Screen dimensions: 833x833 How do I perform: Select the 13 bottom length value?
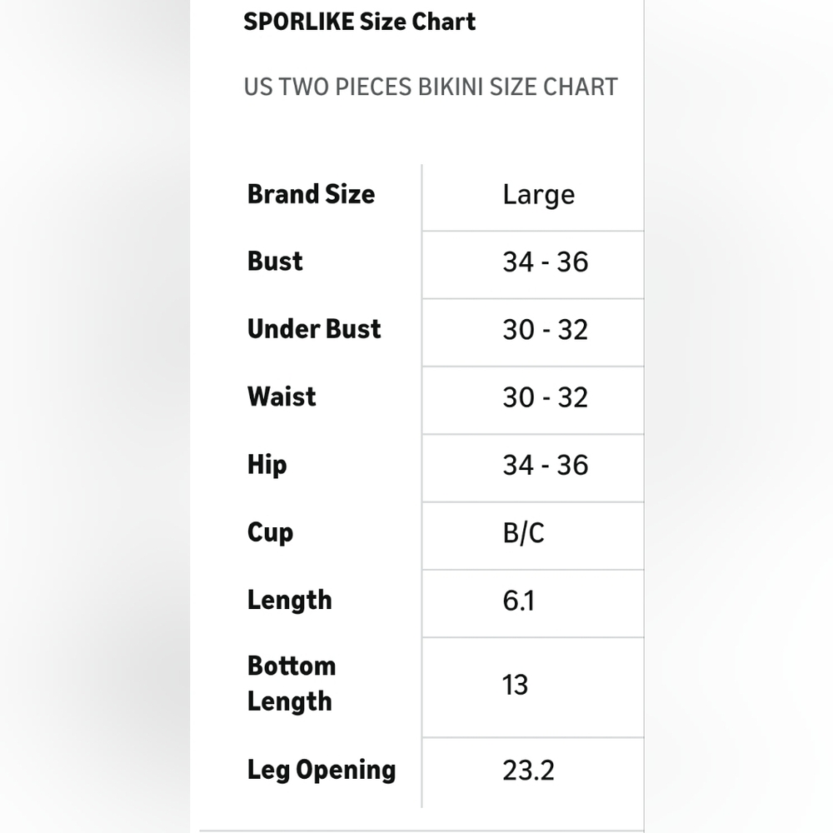(x=516, y=685)
